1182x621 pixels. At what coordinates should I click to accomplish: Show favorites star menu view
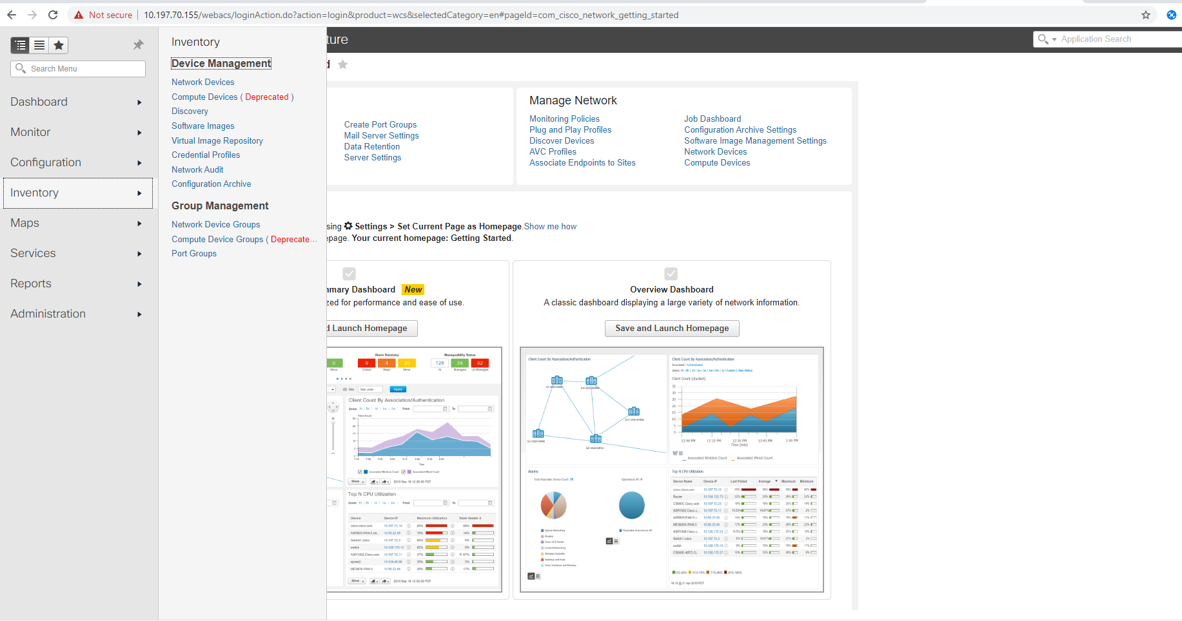click(59, 45)
